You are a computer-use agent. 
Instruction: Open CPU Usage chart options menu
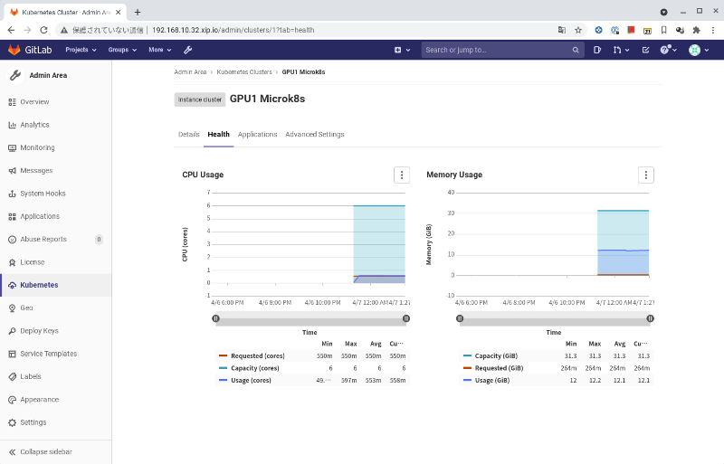[x=402, y=175]
